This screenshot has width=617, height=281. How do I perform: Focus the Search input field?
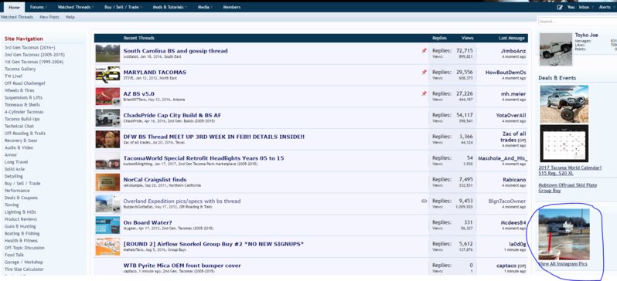(x=577, y=22)
